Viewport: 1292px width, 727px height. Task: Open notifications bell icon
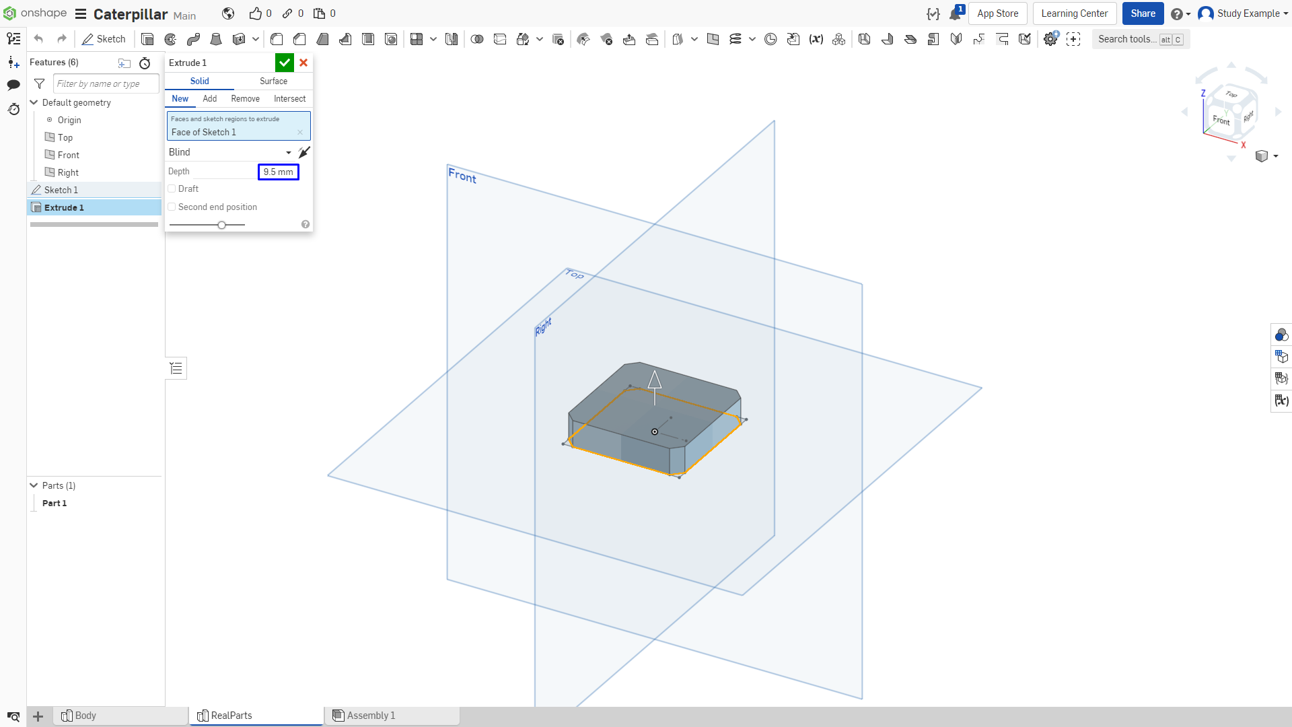(x=956, y=13)
